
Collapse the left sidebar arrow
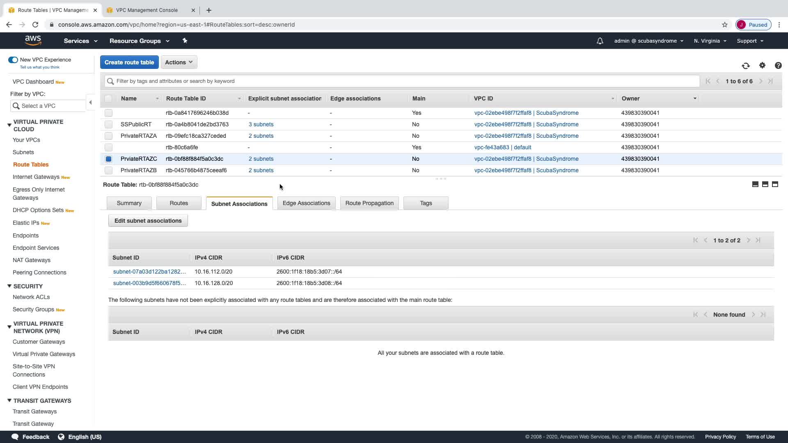(90, 103)
